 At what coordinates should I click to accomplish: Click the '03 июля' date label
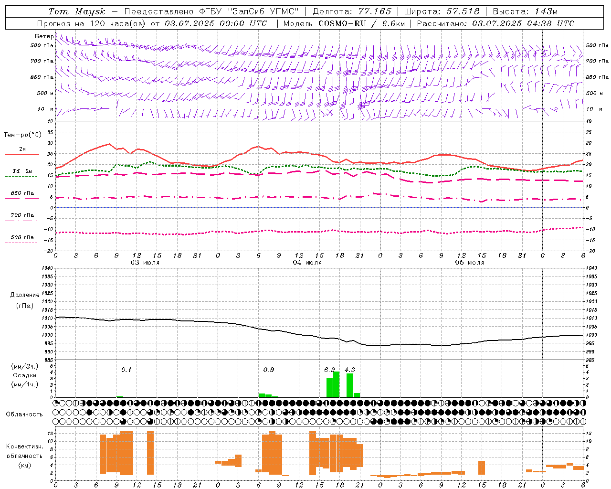click(x=145, y=263)
